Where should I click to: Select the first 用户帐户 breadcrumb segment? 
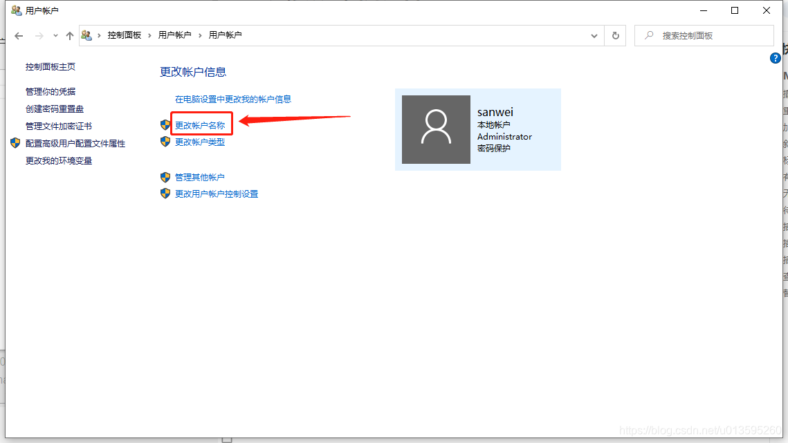pyautogui.click(x=174, y=35)
